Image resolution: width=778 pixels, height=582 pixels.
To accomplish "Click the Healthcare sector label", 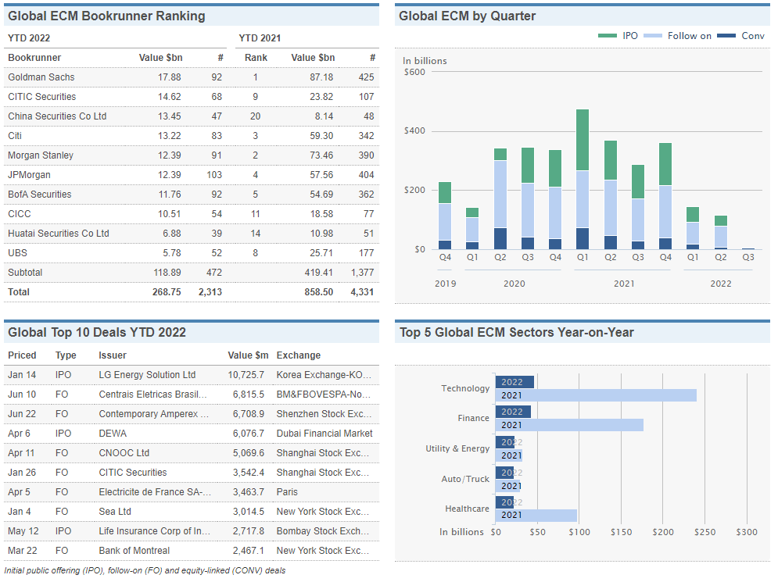I will point(467,509).
